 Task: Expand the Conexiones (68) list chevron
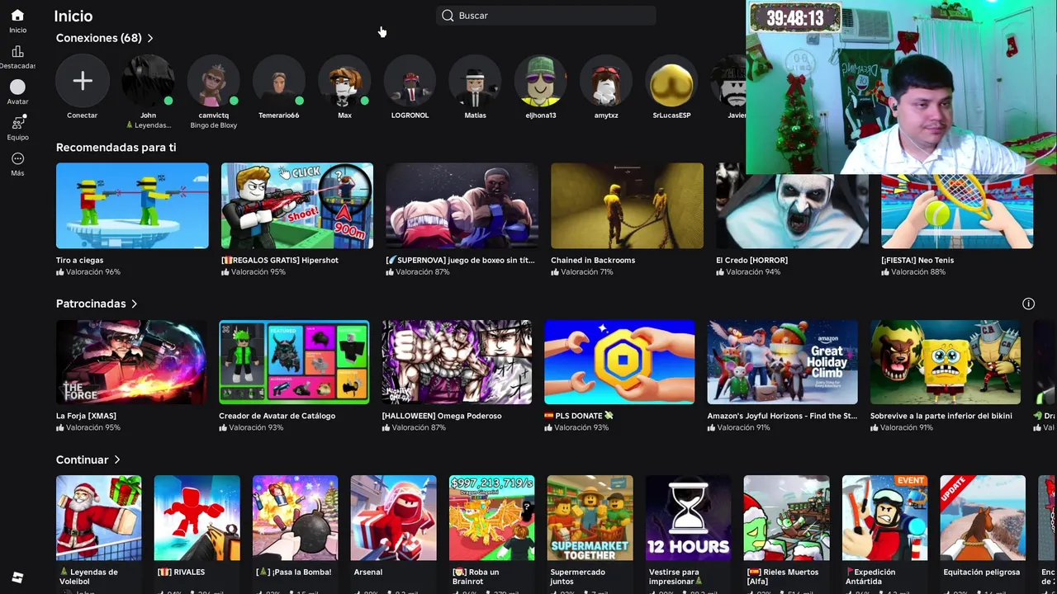(150, 38)
